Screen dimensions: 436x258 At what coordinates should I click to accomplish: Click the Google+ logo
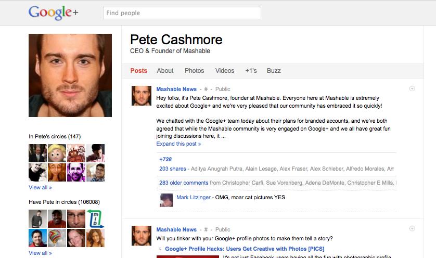[54, 12]
